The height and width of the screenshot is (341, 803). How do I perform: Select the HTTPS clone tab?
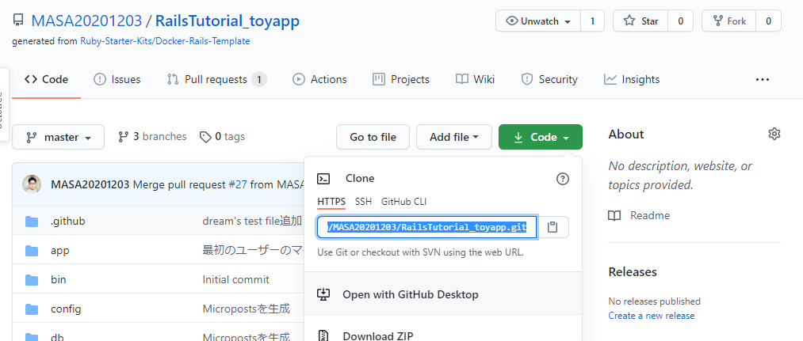pos(331,202)
